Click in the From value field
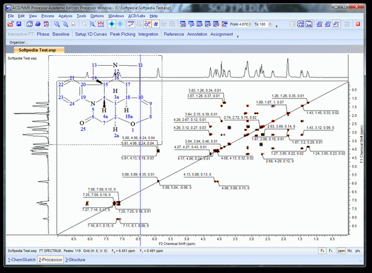The width and height of the screenshot is (372, 273). pos(244,24)
